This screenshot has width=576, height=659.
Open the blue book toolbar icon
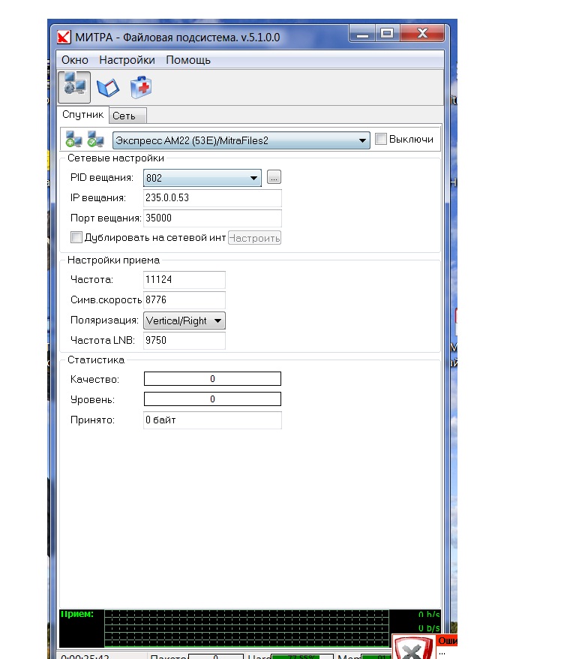coord(108,87)
